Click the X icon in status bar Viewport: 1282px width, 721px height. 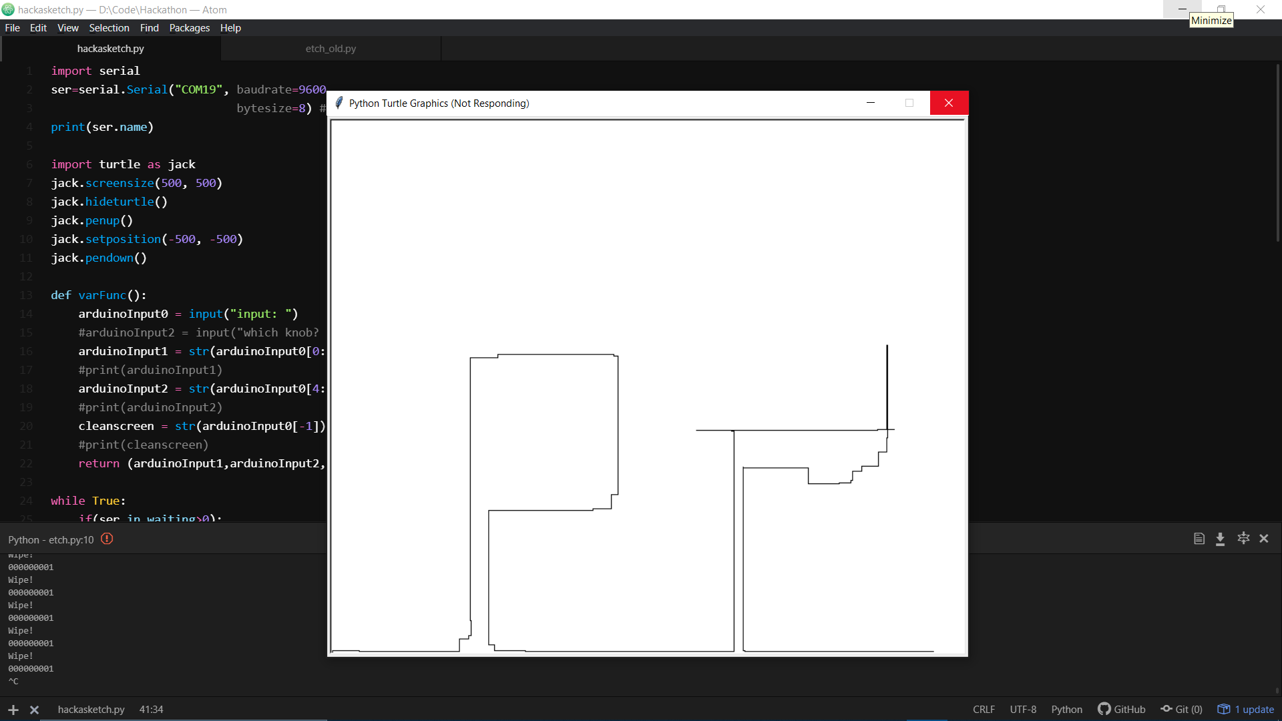pos(35,710)
